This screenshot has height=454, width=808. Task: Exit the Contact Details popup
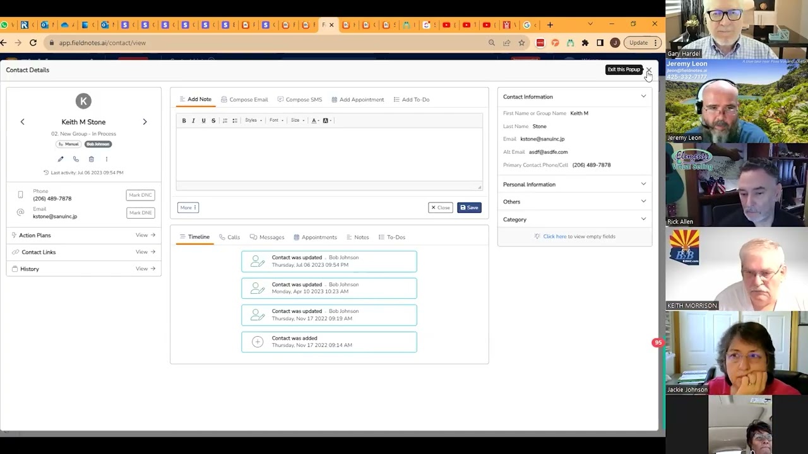point(648,70)
